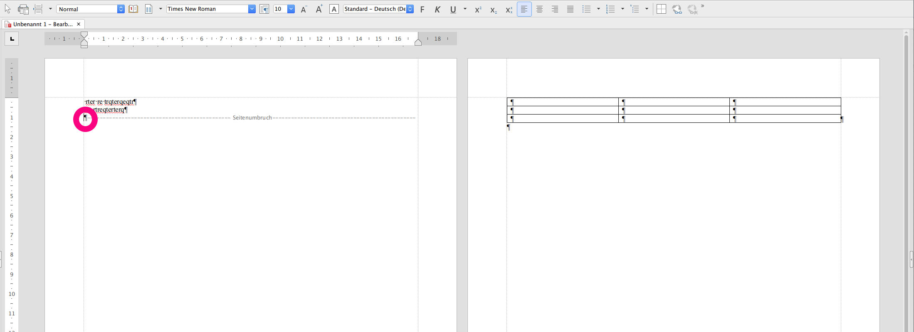
Task: Toggle underline formatting with the U button
Action: click(453, 9)
